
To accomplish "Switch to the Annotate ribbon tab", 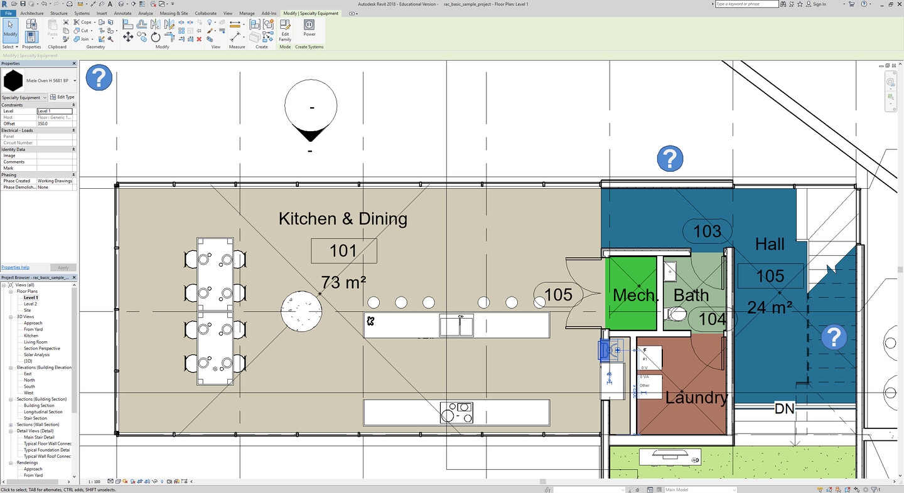I will point(122,13).
